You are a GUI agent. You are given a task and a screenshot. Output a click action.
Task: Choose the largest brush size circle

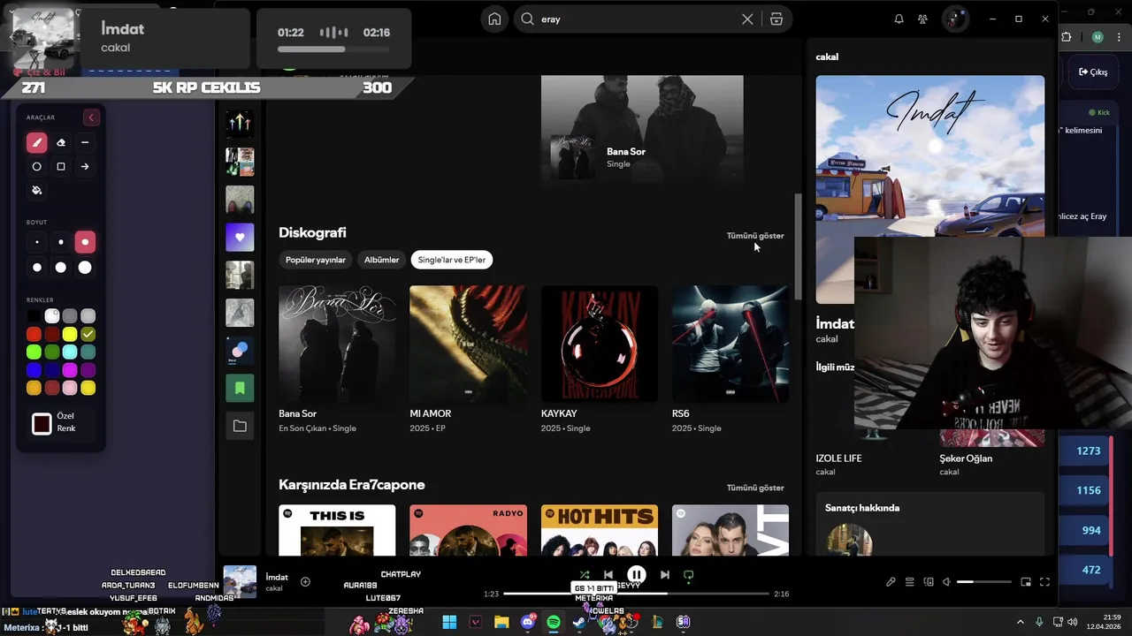coord(85,267)
